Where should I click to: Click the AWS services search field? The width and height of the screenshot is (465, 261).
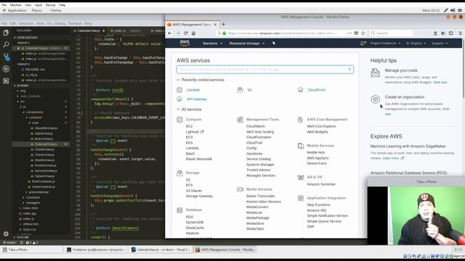coord(264,70)
